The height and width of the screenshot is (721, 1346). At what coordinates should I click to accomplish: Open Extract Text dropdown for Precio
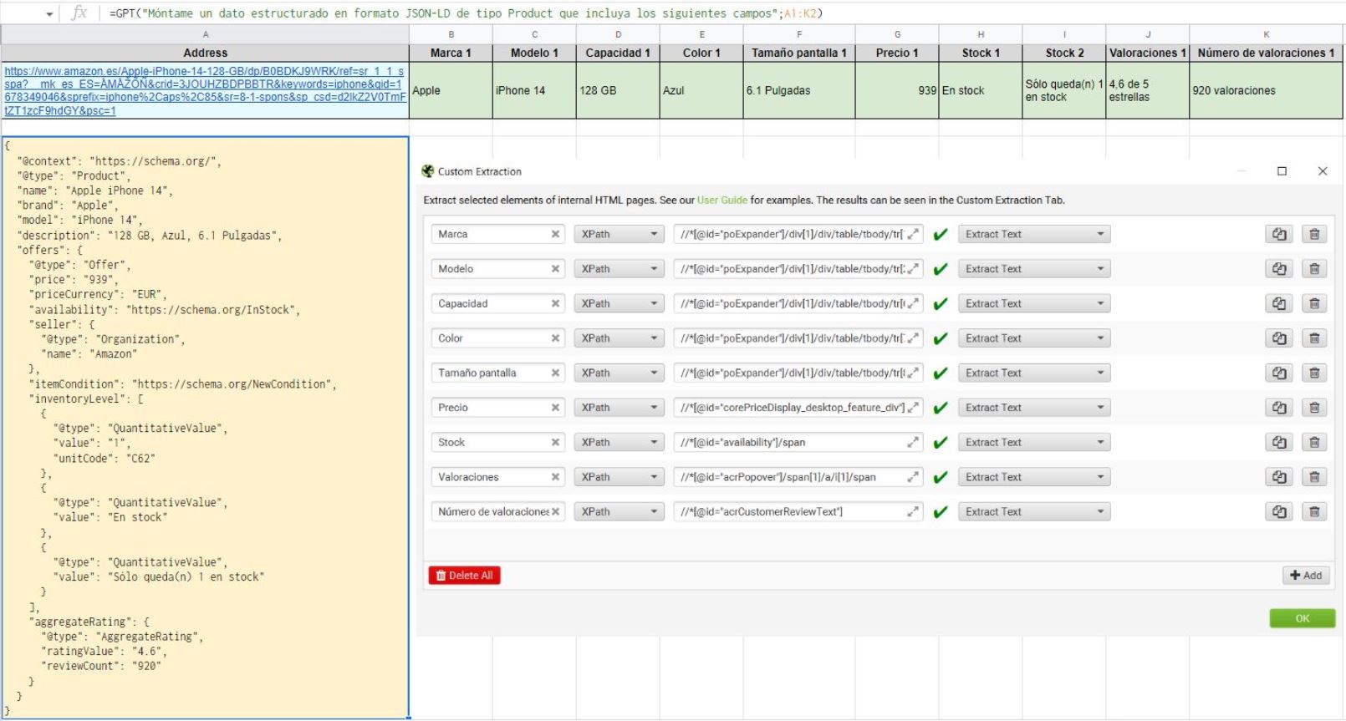tap(1033, 408)
